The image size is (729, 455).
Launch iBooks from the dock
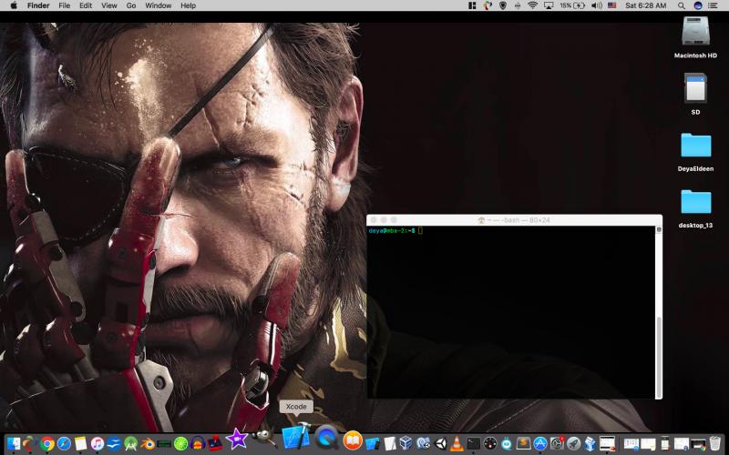point(353,440)
